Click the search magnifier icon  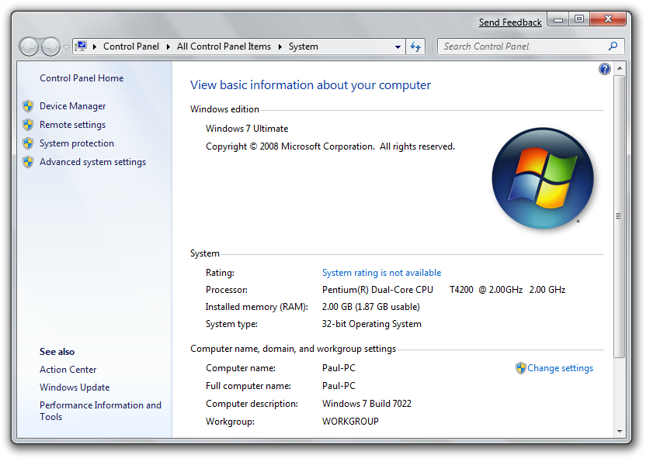pos(613,46)
